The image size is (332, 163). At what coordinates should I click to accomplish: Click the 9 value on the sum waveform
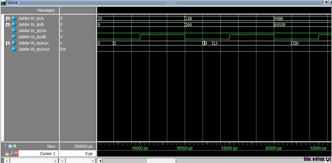[206, 43]
